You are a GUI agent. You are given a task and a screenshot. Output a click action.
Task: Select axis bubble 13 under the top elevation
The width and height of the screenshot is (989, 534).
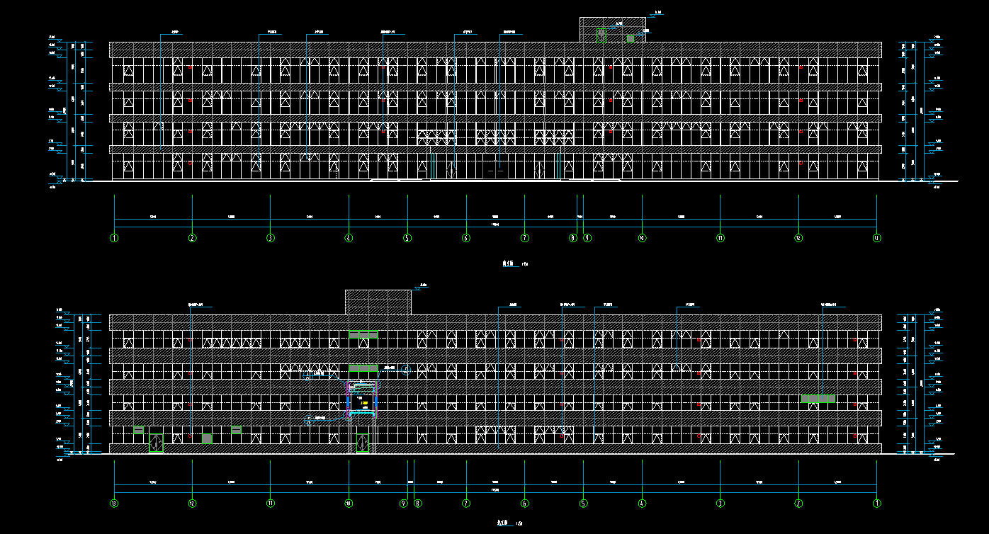click(x=876, y=238)
